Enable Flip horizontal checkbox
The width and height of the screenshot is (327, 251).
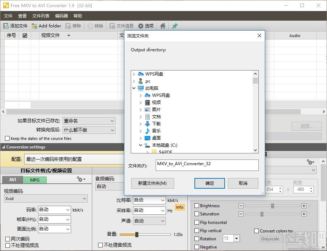pyautogui.click(x=197, y=222)
